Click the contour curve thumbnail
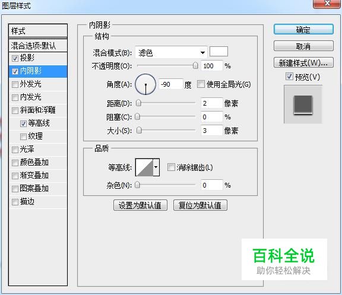This screenshot has height=295, width=342. pyautogui.click(x=144, y=167)
